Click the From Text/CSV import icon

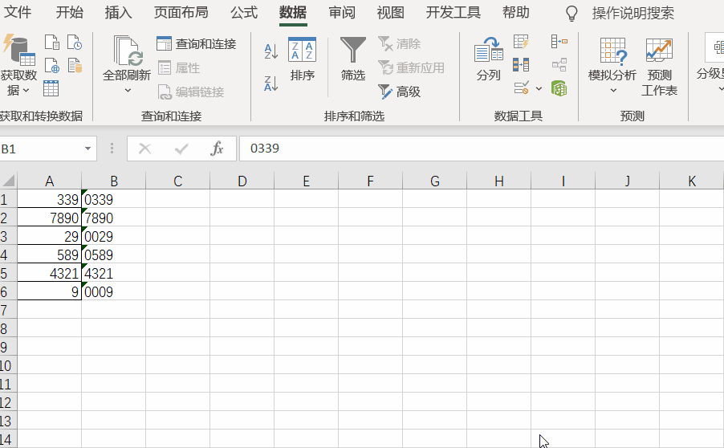51,42
